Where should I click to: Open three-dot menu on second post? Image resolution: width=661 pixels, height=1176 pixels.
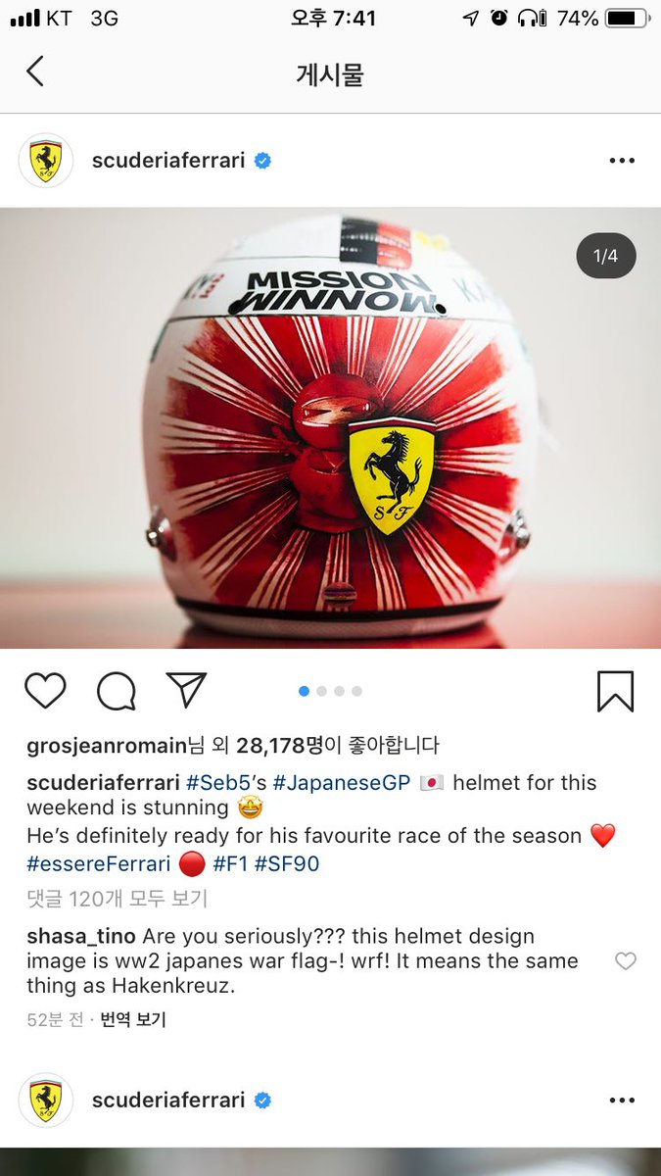tap(622, 1101)
